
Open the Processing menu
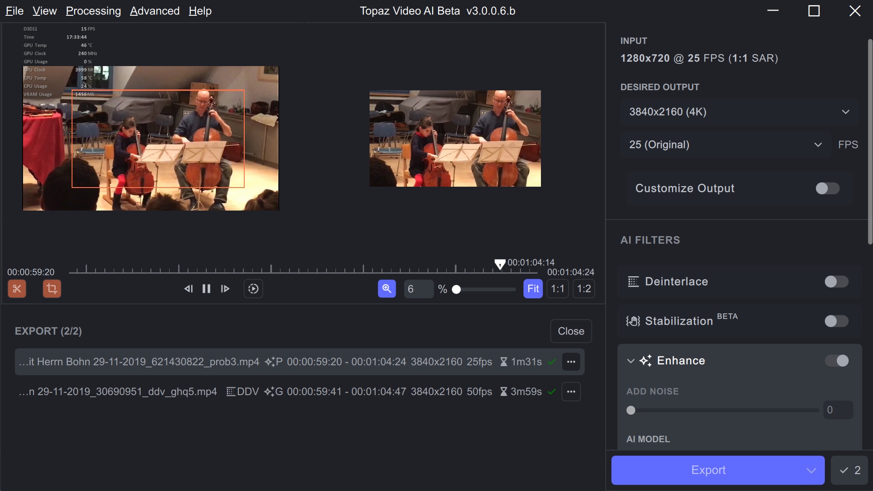[93, 11]
